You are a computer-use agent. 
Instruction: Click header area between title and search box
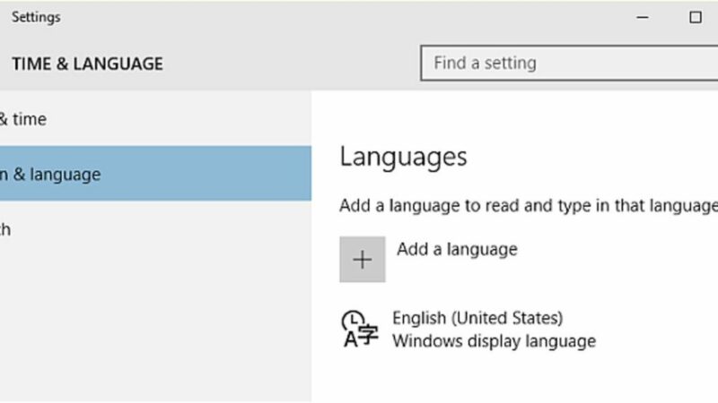click(287, 64)
